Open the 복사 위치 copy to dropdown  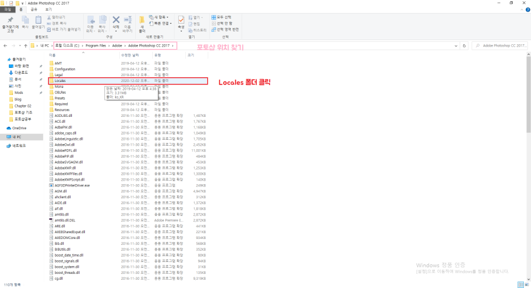tap(102, 24)
